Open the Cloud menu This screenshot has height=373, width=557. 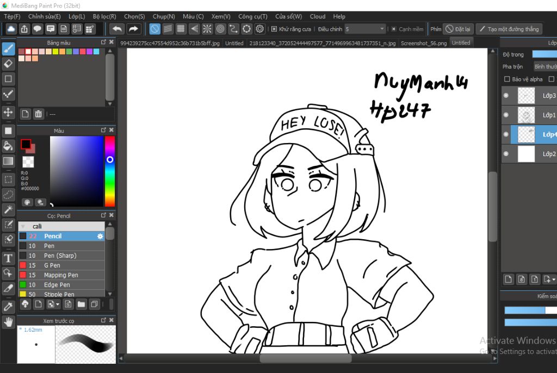tap(317, 16)
